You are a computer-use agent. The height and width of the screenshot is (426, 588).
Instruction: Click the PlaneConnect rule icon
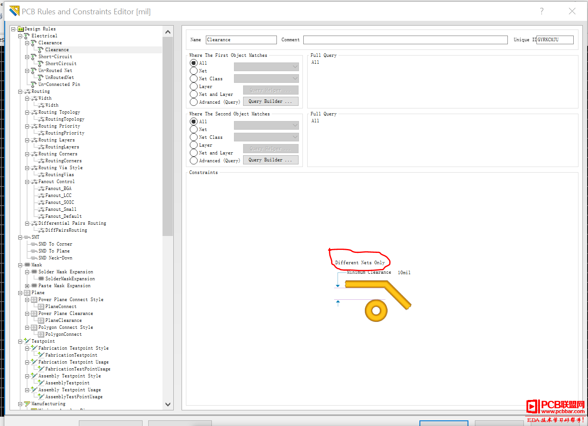point(41,307)
